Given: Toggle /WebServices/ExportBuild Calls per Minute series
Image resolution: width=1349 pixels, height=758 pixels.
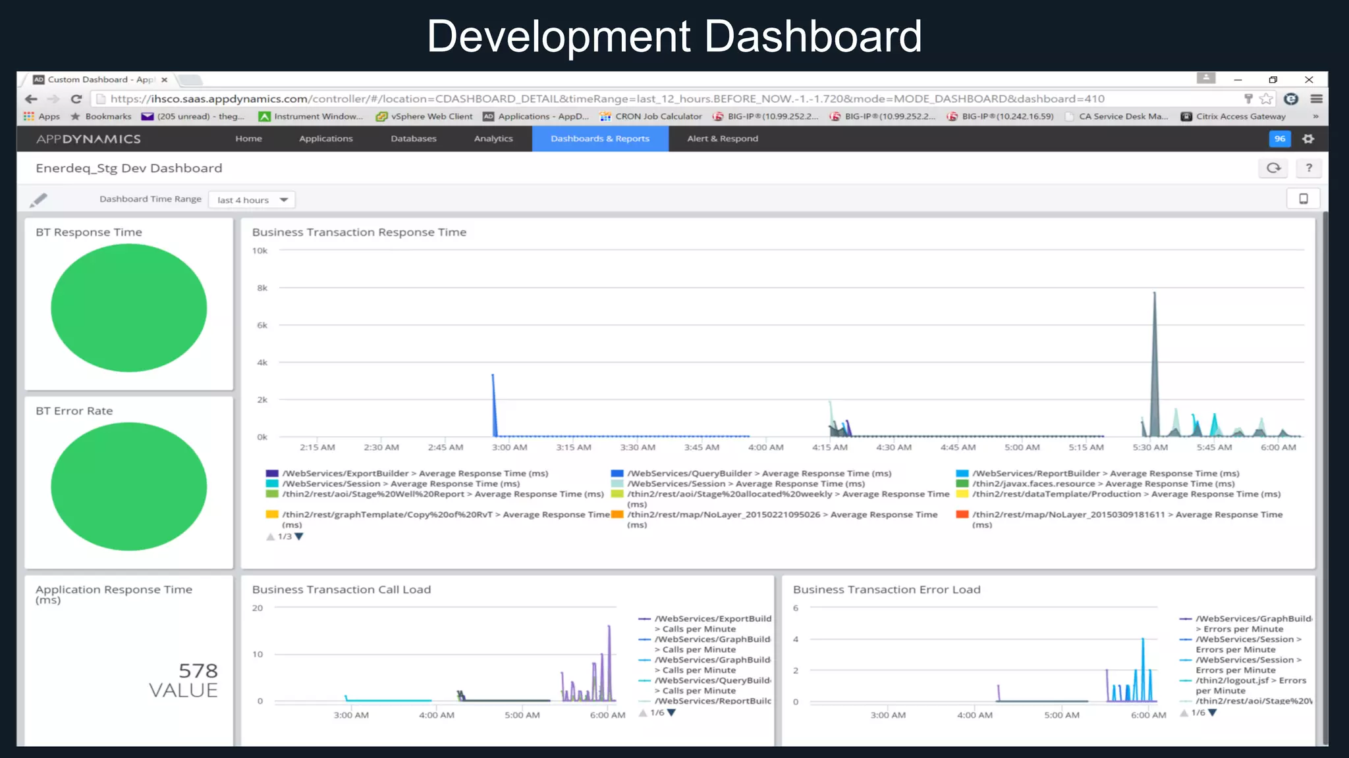Looking at the screenshot, I should (705, 624).
